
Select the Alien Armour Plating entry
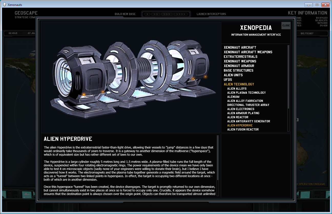pos(243,113)
